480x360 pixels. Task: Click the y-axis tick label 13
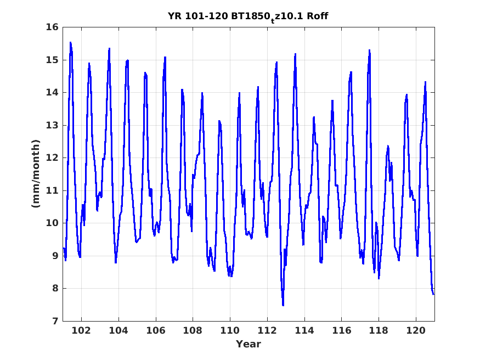click(52, 125)
